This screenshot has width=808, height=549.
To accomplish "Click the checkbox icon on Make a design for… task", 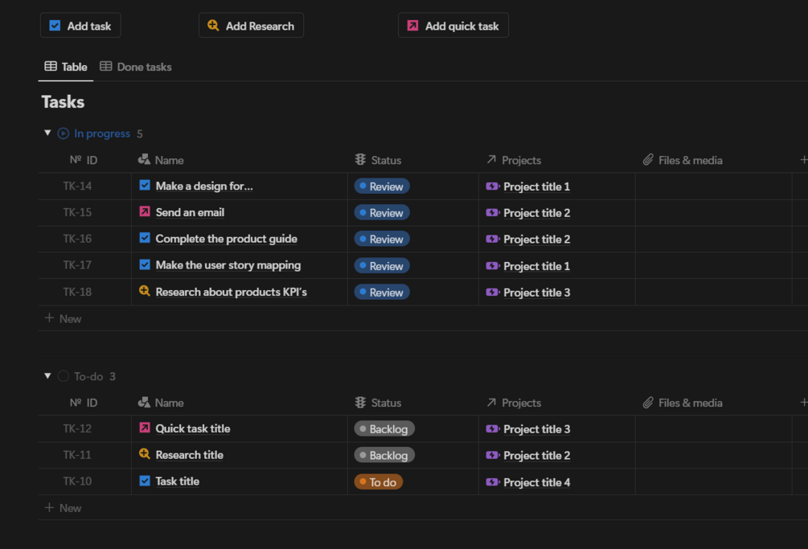I will click(x=145, y=185).
